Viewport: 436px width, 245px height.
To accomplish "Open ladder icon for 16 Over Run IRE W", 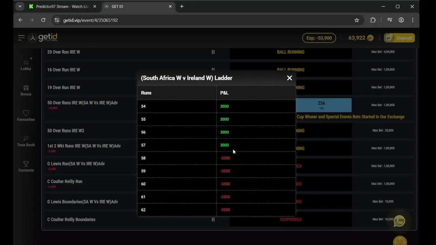I will pos(213,69).
